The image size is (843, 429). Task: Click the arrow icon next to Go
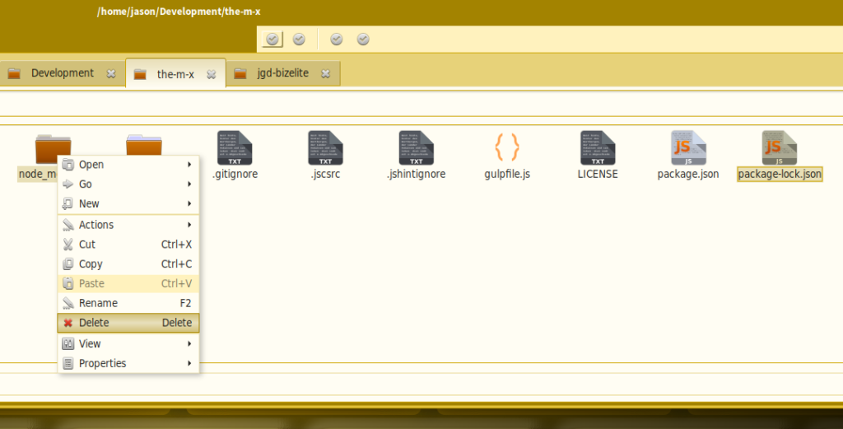coord(68,184)
